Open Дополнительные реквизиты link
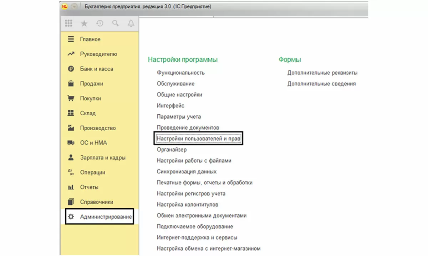The width and height of the screenshot is (428, 256). coord(322,73)
